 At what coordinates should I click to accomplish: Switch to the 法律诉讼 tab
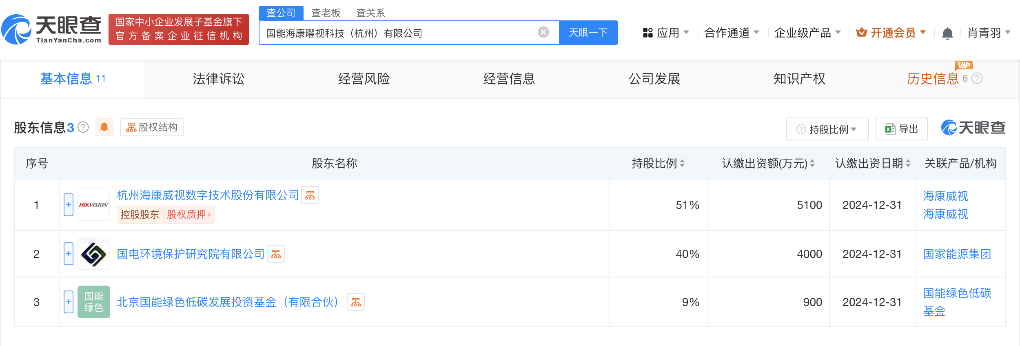(x=219, y=79)
